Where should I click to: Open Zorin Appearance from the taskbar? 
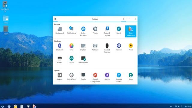click(x=35, y=106)
